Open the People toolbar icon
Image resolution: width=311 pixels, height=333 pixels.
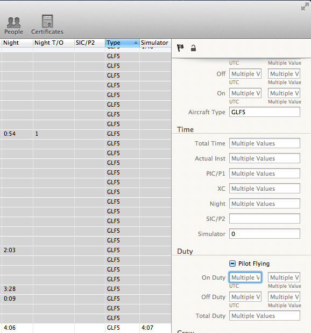pos(13,25)
